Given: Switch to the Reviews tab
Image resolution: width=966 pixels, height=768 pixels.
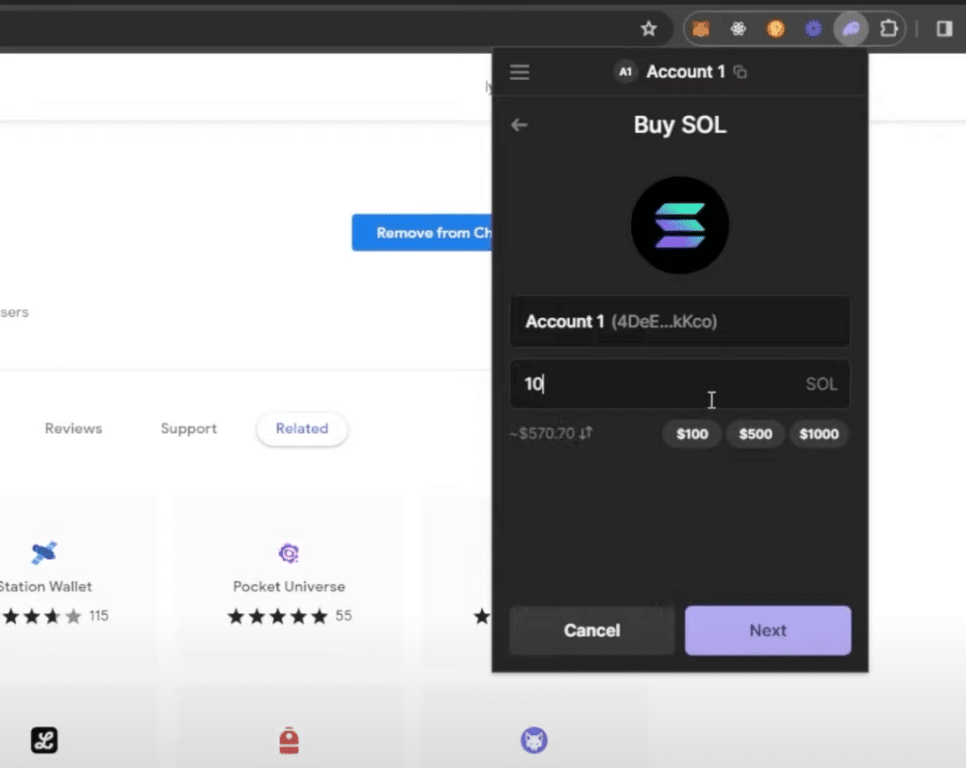Looking at the screenshot, I should point(74,429).
